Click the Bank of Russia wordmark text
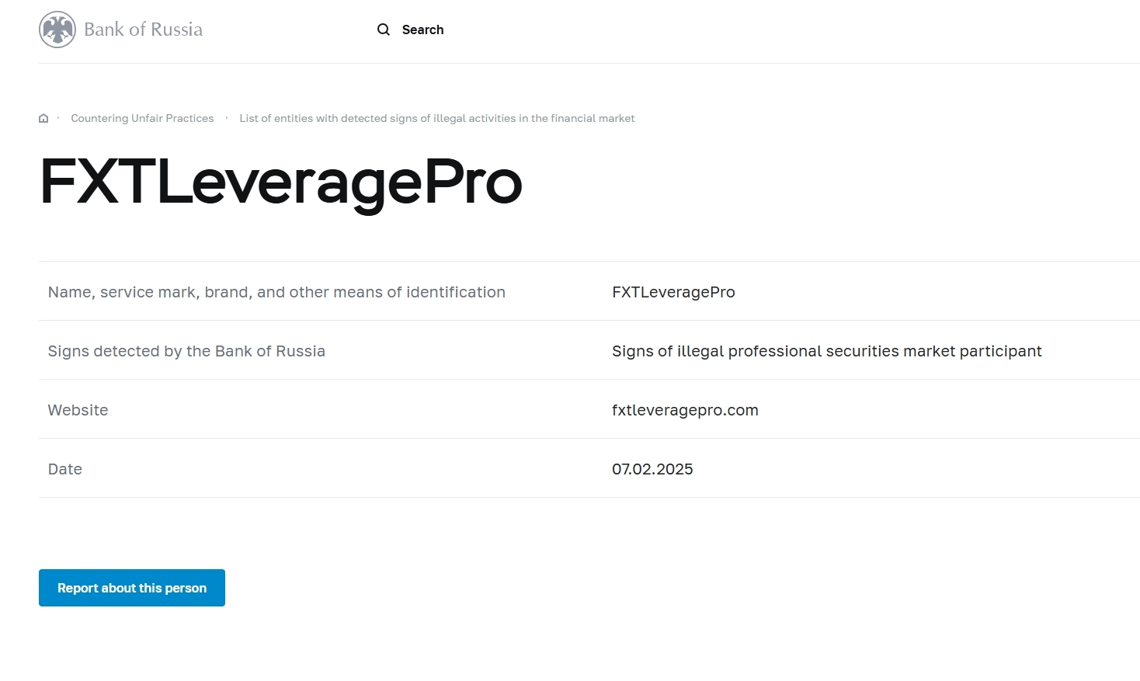Viewport: 1140px width, 681px height. [x=143, y=30]
